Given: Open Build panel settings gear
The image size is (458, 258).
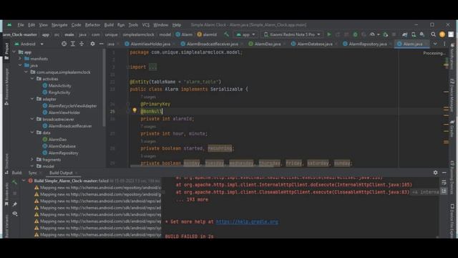Looking at the screenshot, I should pyautogui.click(x=435, y=173).
